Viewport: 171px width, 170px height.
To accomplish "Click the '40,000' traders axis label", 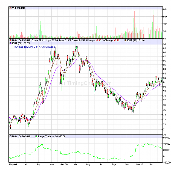I will click(x=167, y=144).
